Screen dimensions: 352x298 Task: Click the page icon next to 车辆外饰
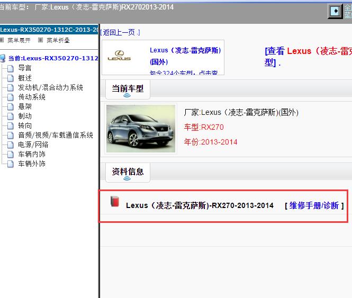(x=11, y=164)
